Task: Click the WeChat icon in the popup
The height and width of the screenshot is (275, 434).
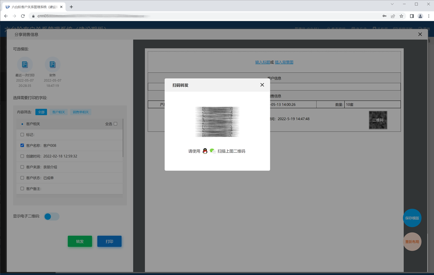Action: 213,151
